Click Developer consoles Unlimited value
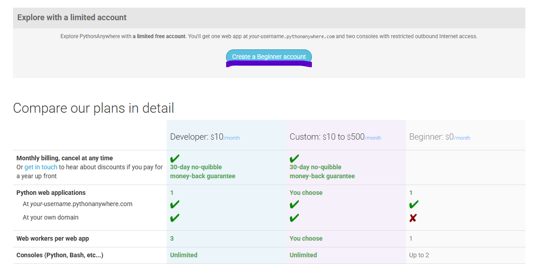 [184, 255]
